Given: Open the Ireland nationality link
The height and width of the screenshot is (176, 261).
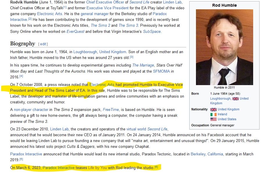Looking at the screenshot, I should point(222,114).
